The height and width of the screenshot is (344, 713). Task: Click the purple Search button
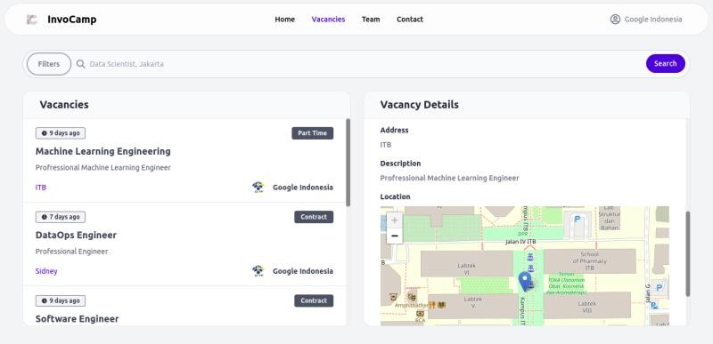tap(665, 63)
